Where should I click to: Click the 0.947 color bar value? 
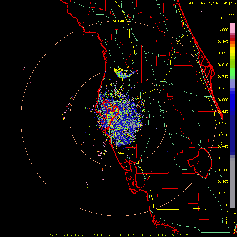tap(223, 41)
